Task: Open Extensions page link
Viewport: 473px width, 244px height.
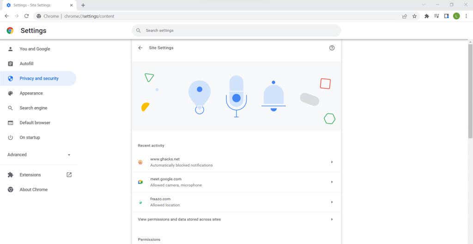Action: pos(38,175)
